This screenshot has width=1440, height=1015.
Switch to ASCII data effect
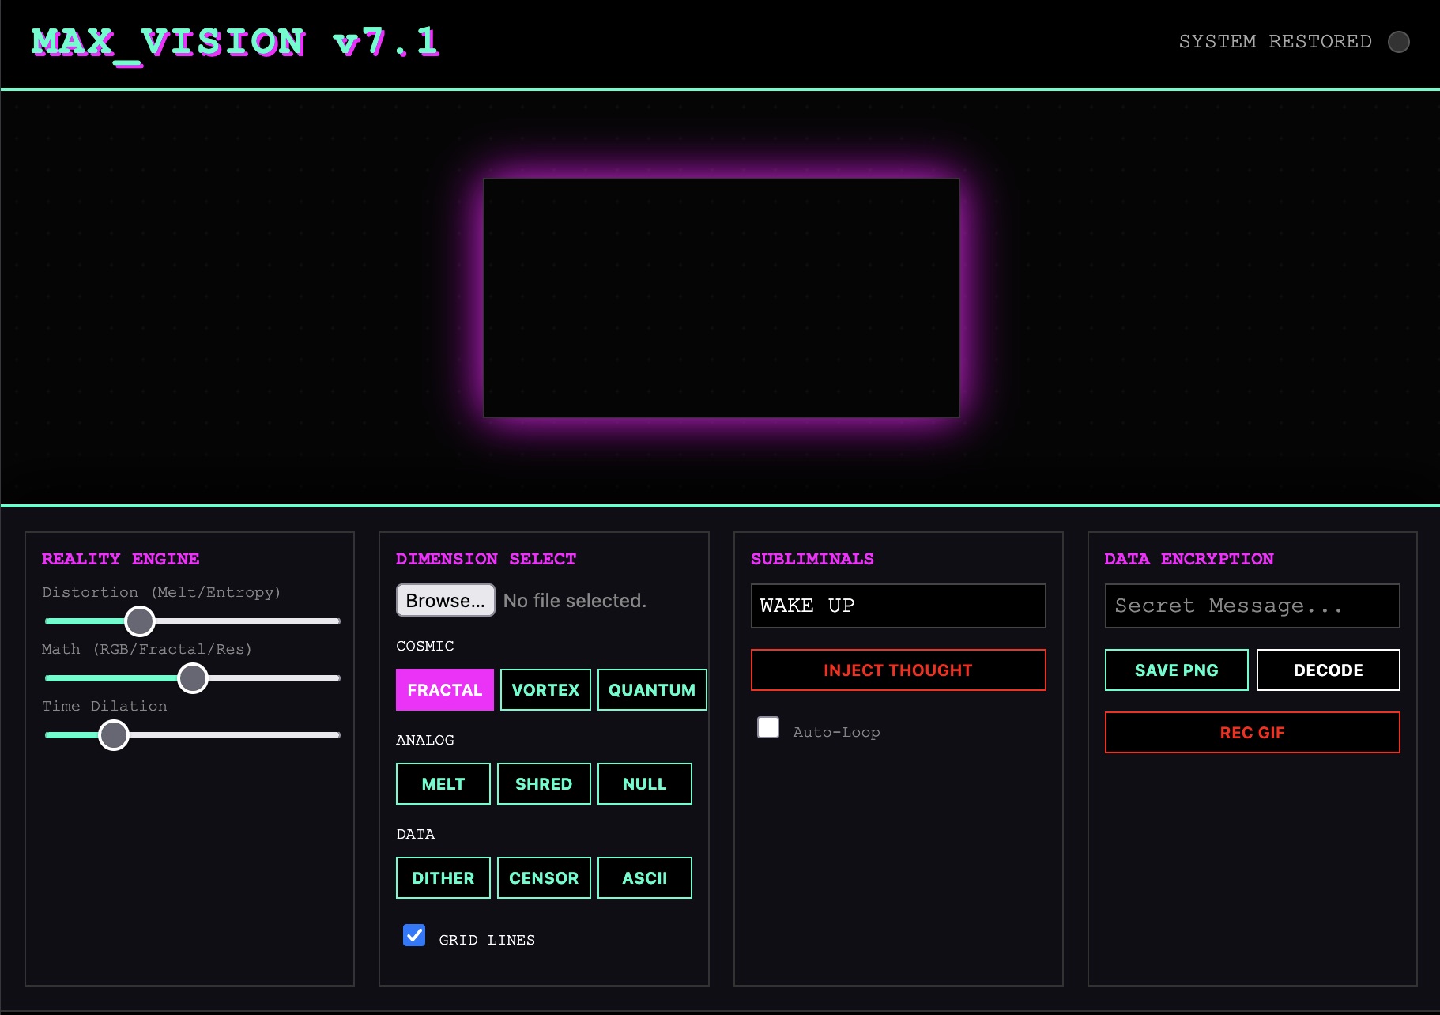pos(644,878)
